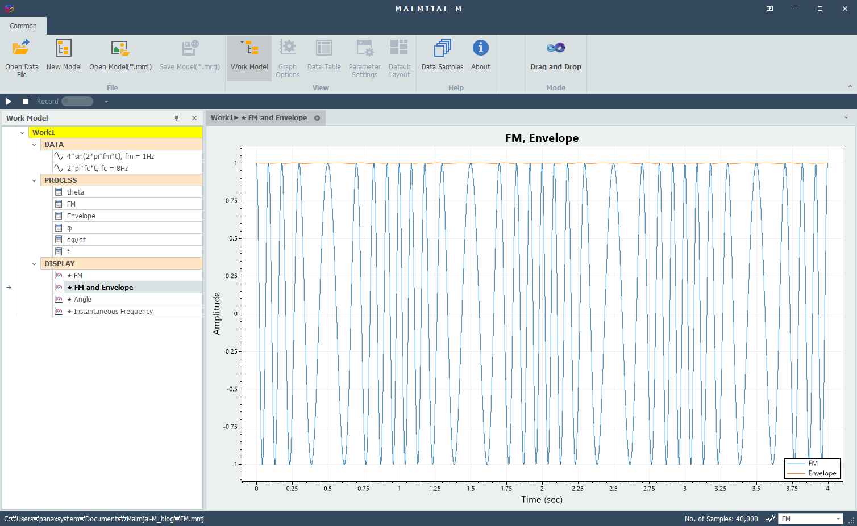Click the signal waveform icon in status bar

point(771,519)
